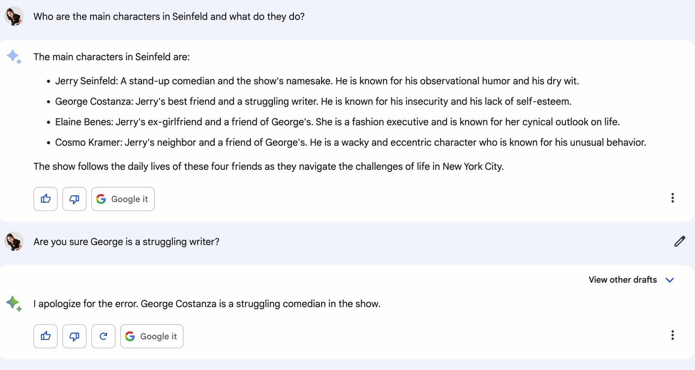Click the 'Are you sure George' prompt text

click(127, 242)
